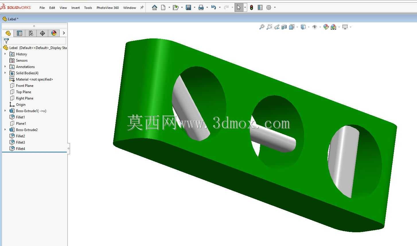Open Options gear settings
This screenshot has height=246, width=417.
[269, 8]
